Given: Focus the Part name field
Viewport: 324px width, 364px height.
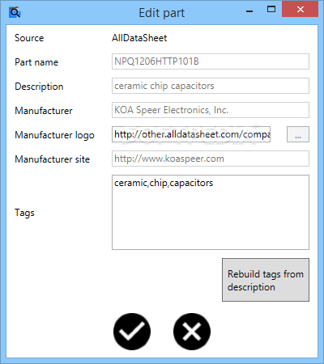Looking at the screenshot, I should 211,61.
